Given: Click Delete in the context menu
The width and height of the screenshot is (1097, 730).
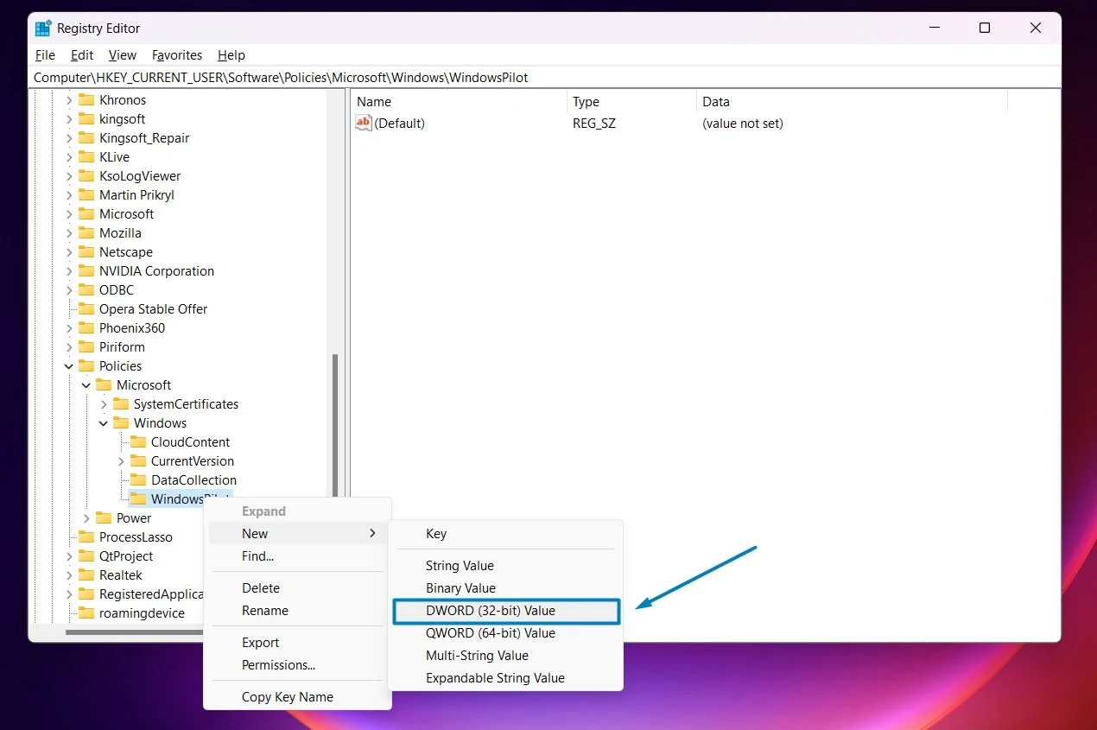Looking at the screenshot, I should point(297,588).
